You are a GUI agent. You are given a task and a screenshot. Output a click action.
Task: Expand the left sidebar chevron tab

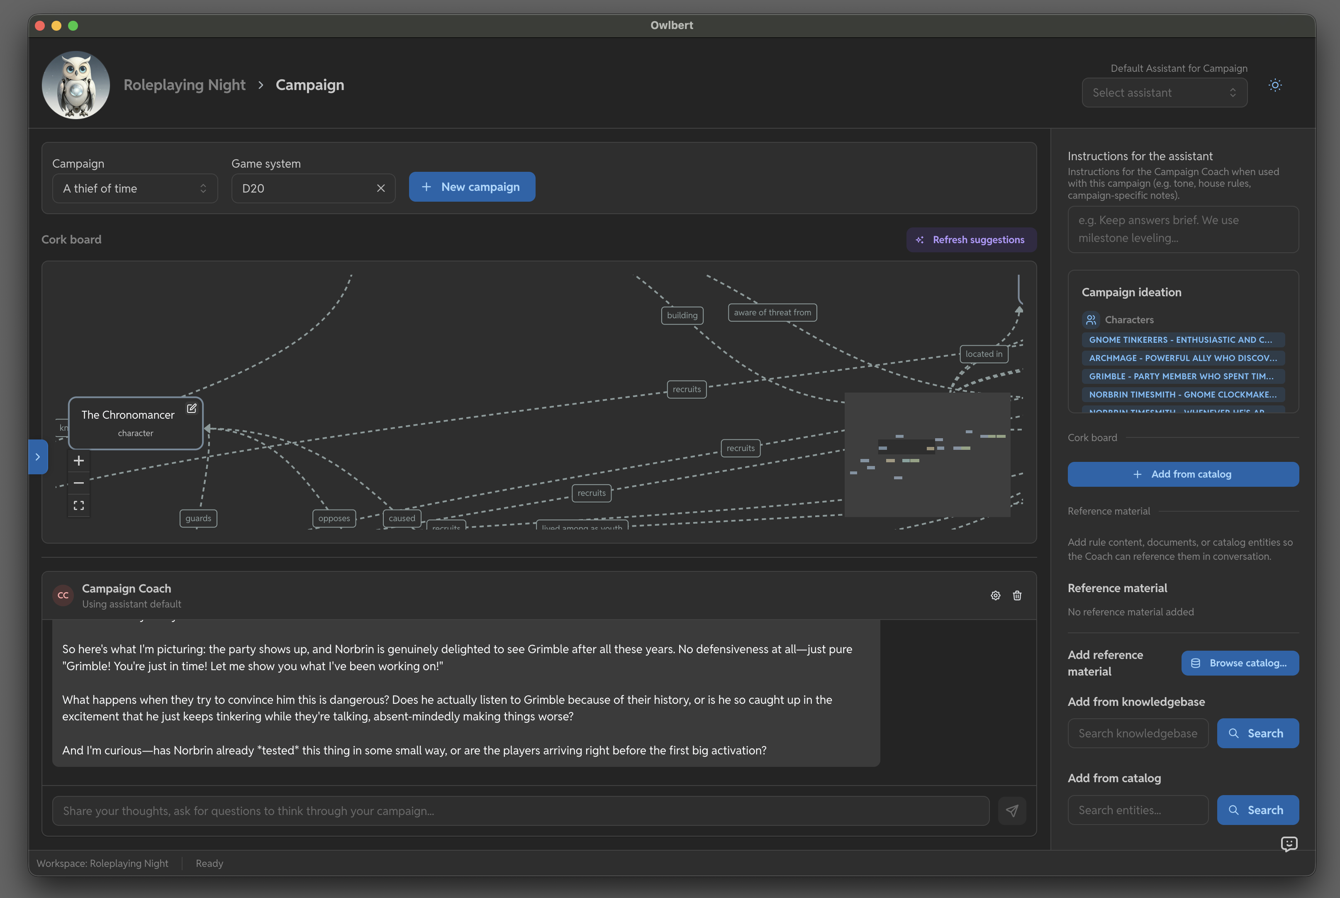tap(38, 457)
